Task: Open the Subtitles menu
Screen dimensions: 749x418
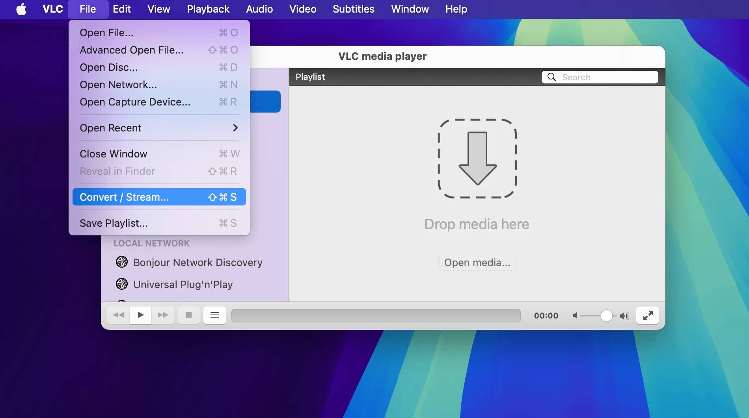Action: point(354,9)
